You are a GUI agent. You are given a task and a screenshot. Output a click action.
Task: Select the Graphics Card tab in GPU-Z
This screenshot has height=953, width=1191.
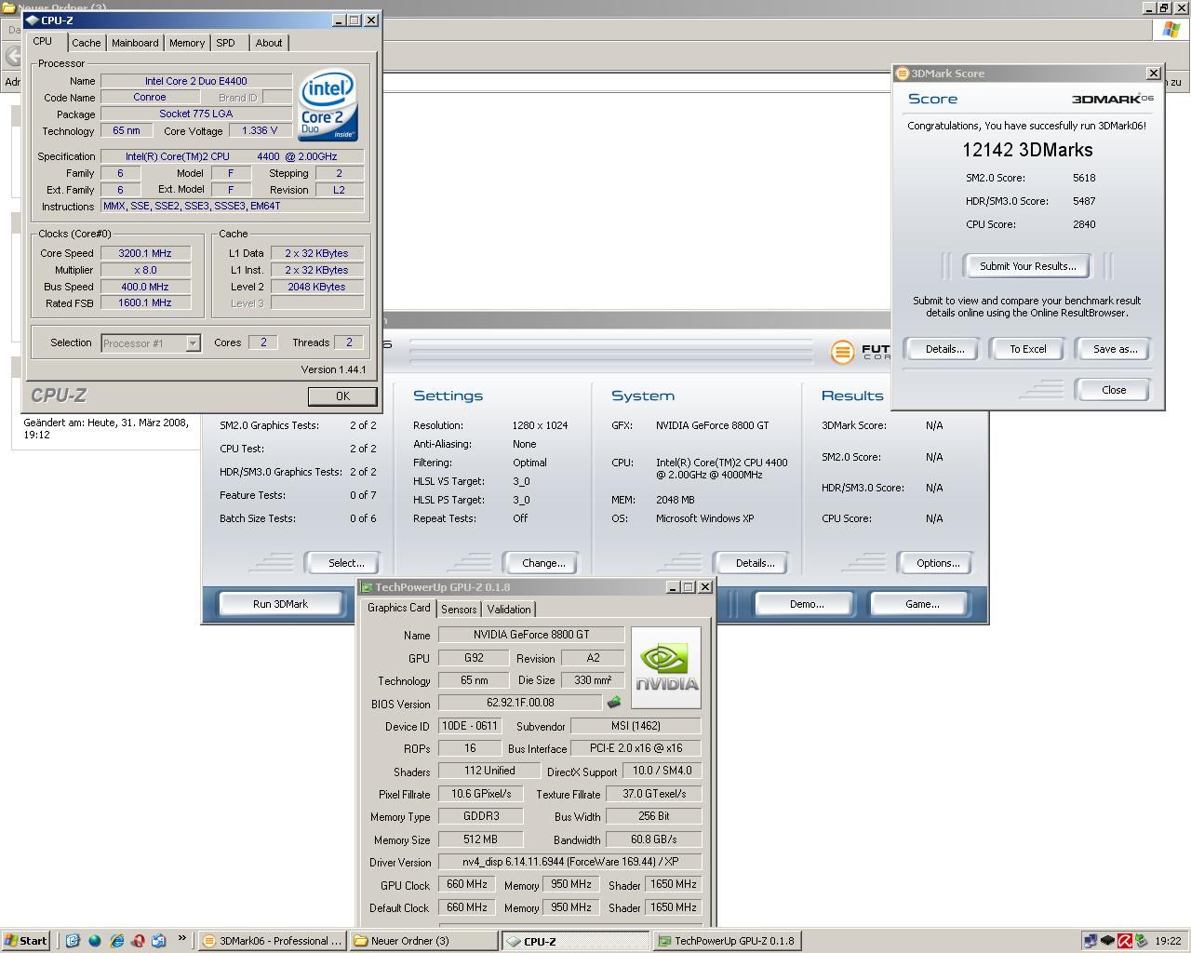coord(399,608)
